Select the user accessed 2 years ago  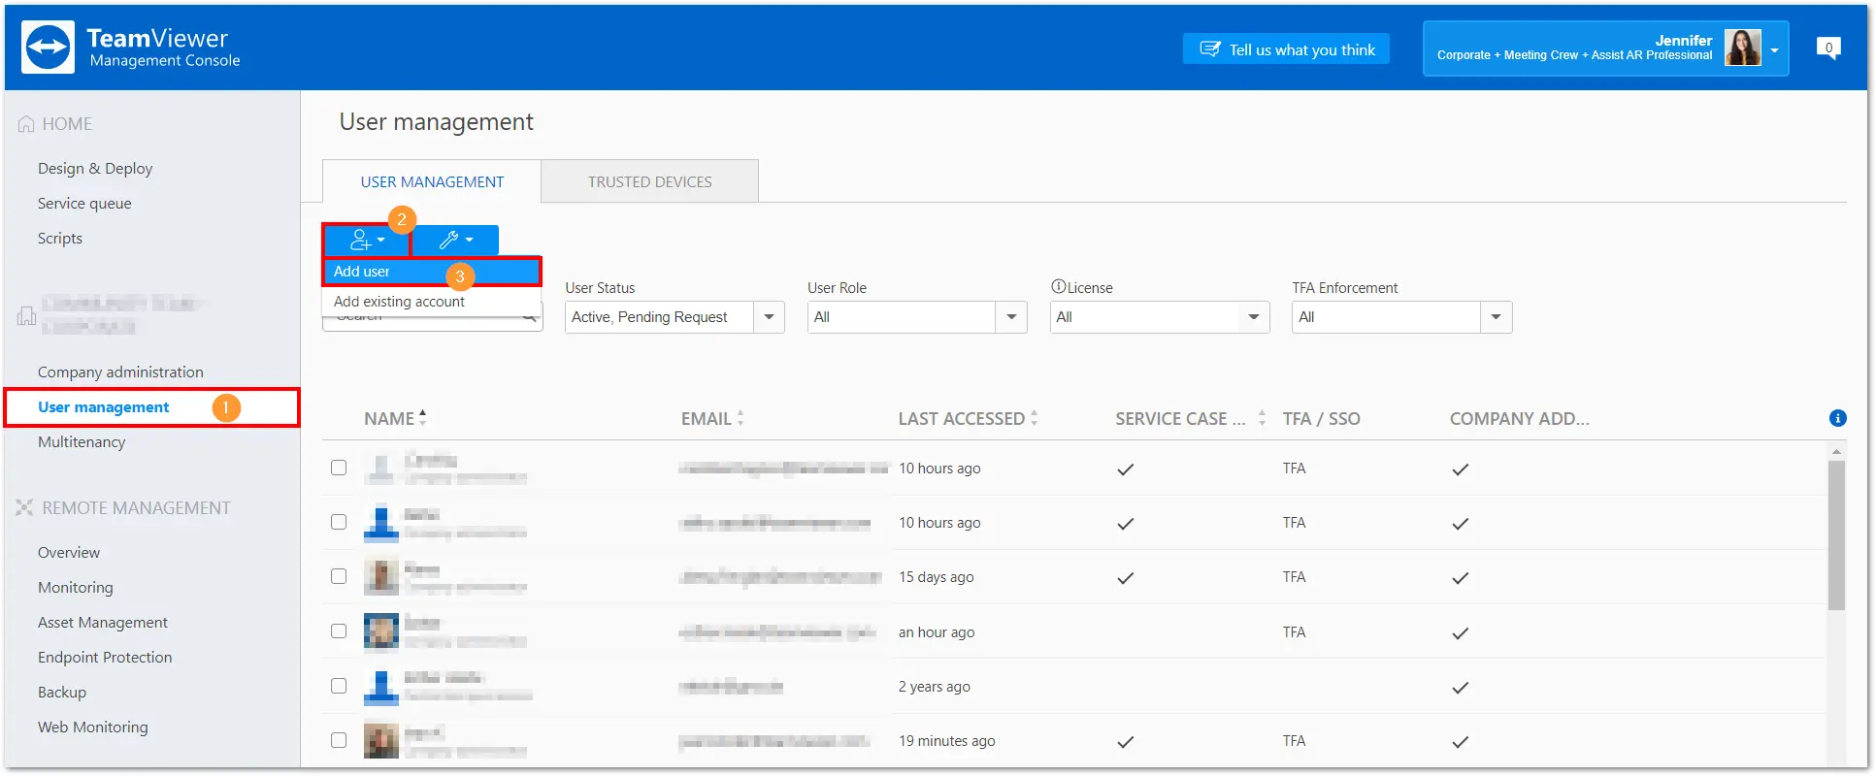[x=339, y=686]
